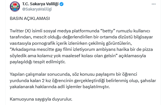Open the three-dot more options menu
Image resolution: width=162 pixels, height=105 pixels.
[153, 4]
